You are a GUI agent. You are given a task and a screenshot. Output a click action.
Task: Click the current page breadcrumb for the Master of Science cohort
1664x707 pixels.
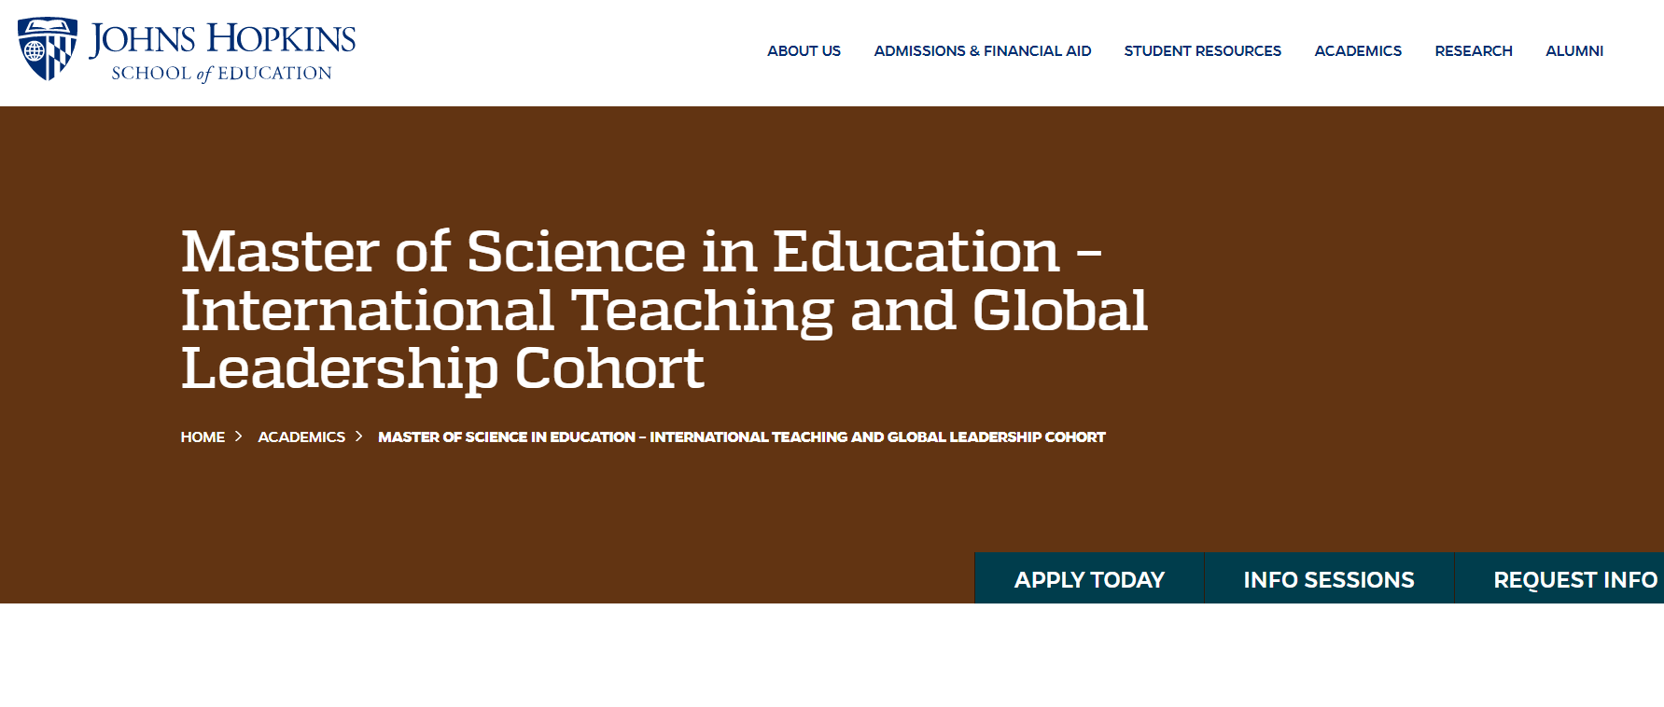click(x=741, y=437)
